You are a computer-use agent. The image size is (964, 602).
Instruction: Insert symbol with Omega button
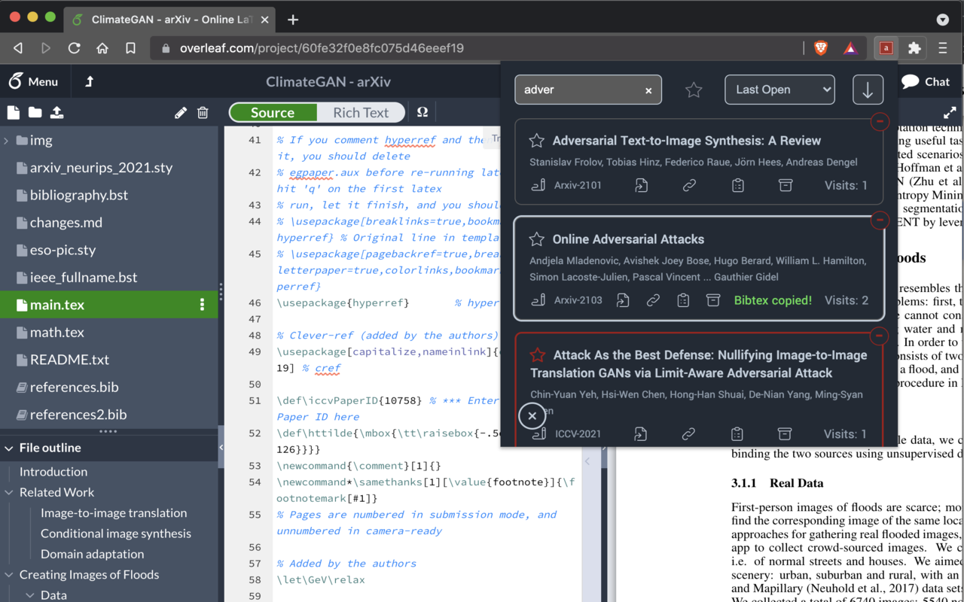click(x=423, y=112)
